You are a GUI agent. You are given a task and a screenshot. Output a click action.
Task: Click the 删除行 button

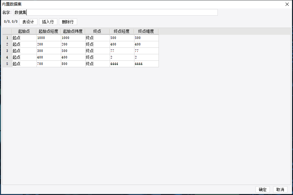(68, 22)
